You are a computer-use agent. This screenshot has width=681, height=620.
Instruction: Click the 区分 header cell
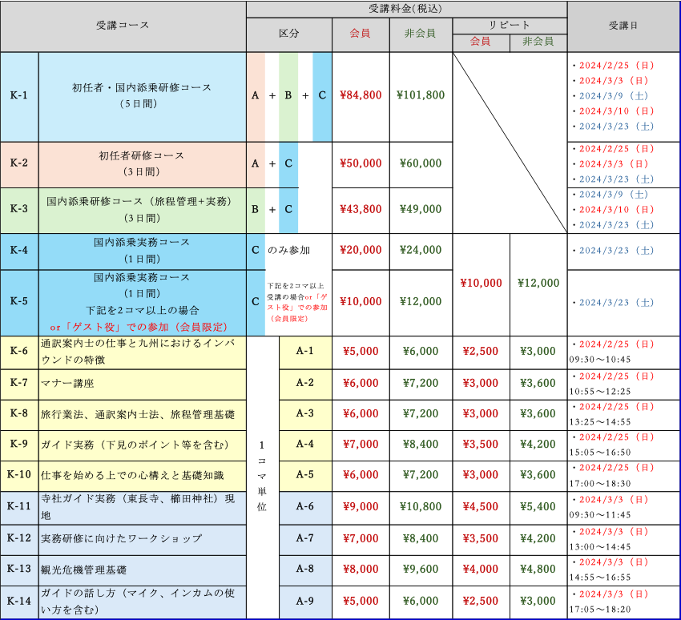pyautogui.click(x=289, y=34)
